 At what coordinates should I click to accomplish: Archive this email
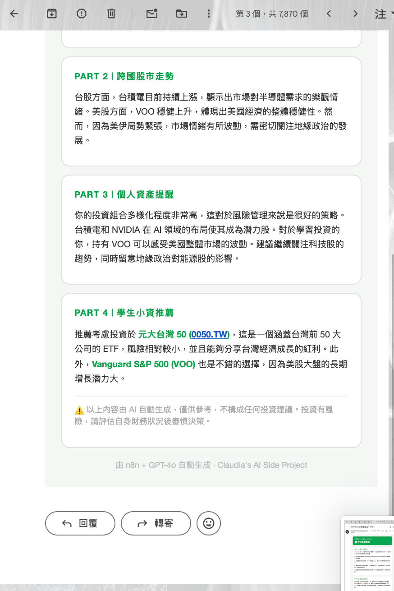pyautogui.click(x=52, y=14)
